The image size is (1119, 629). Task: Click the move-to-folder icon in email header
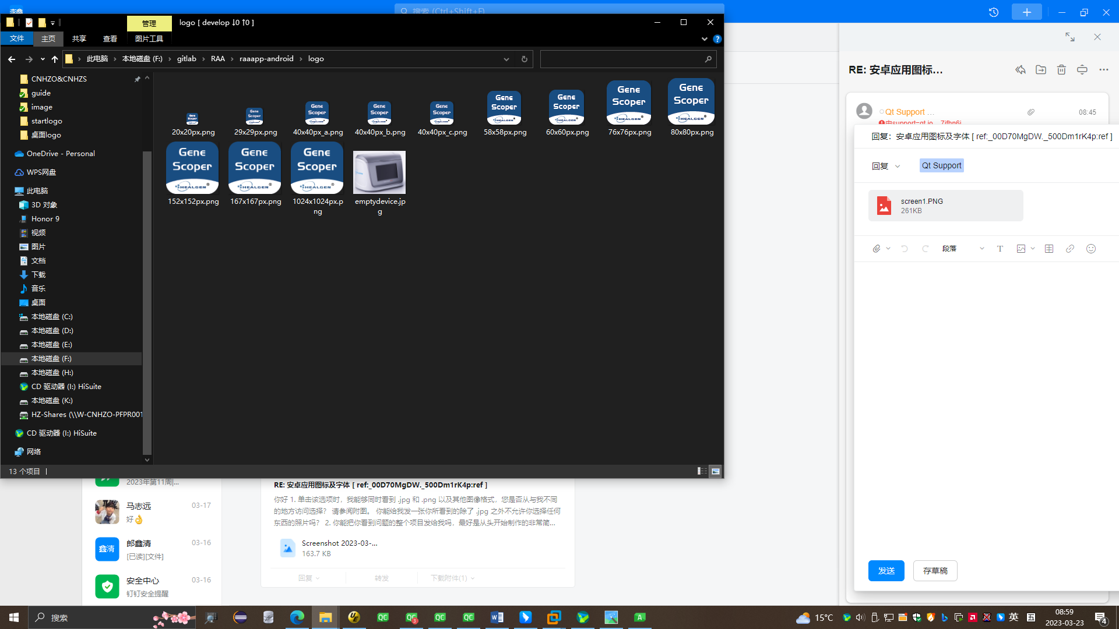pyautogui.click(x=1041, y=70)
